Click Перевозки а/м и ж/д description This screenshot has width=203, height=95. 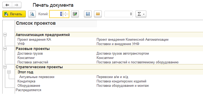(112, 77)
